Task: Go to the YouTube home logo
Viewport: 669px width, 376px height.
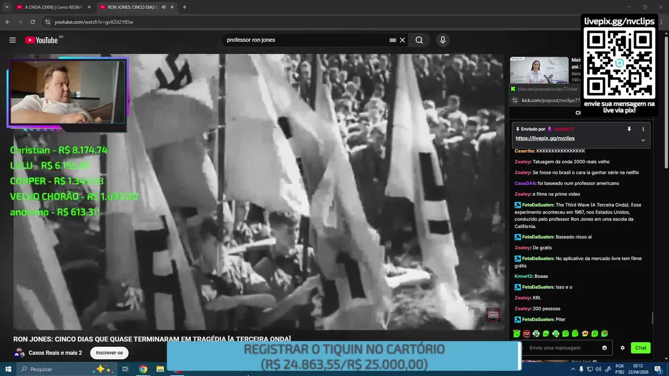Action: pyautogui.click(x=41, y=40)
